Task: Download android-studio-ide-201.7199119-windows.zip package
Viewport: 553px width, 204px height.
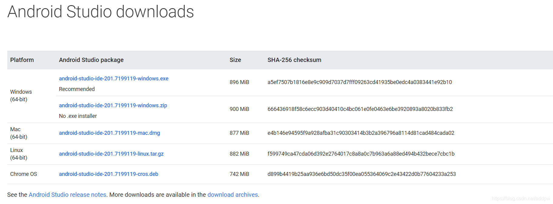Action: 113,105
